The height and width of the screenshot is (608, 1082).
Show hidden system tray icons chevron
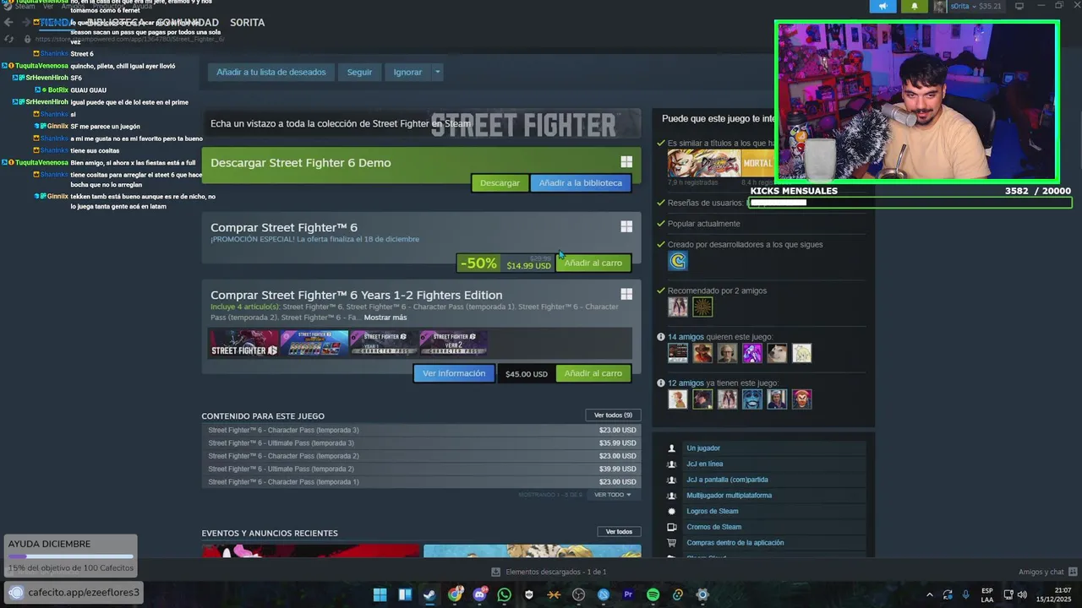[x=930, y=594]
